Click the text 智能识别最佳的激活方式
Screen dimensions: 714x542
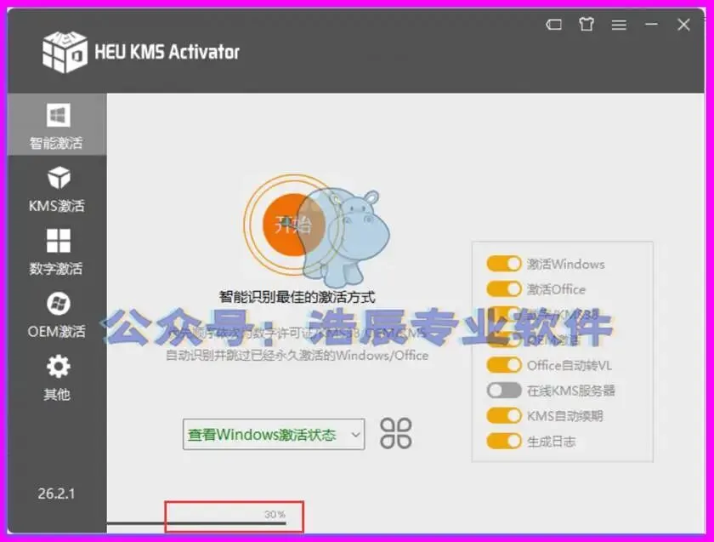297,297
